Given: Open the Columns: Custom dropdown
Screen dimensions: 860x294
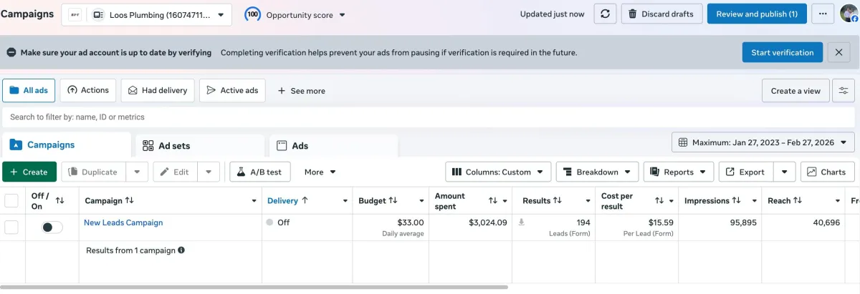Looking at the screenshot, I should [x=498, y=172].
